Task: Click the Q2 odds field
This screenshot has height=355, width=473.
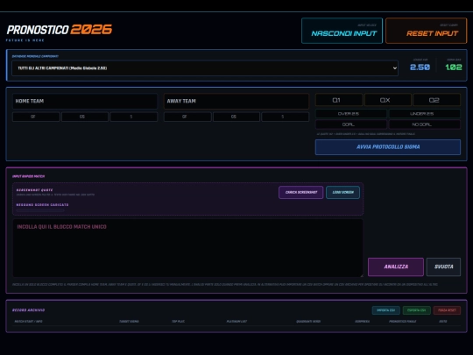Action: click(x=436, y=100)
